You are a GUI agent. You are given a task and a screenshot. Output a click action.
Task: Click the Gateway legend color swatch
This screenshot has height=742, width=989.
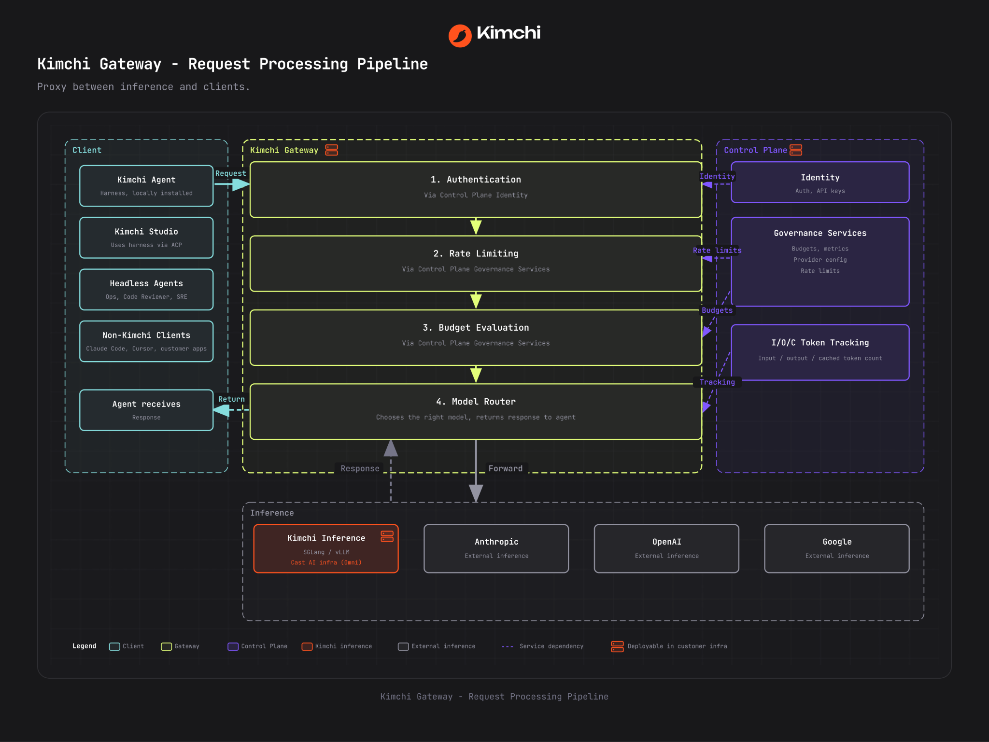tap(166, 646)
